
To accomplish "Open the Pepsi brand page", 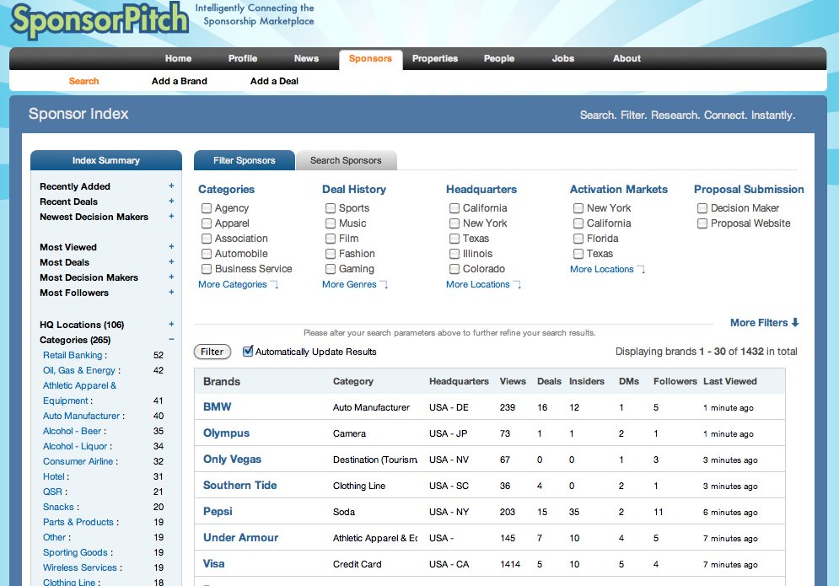I will coord(218,512).
